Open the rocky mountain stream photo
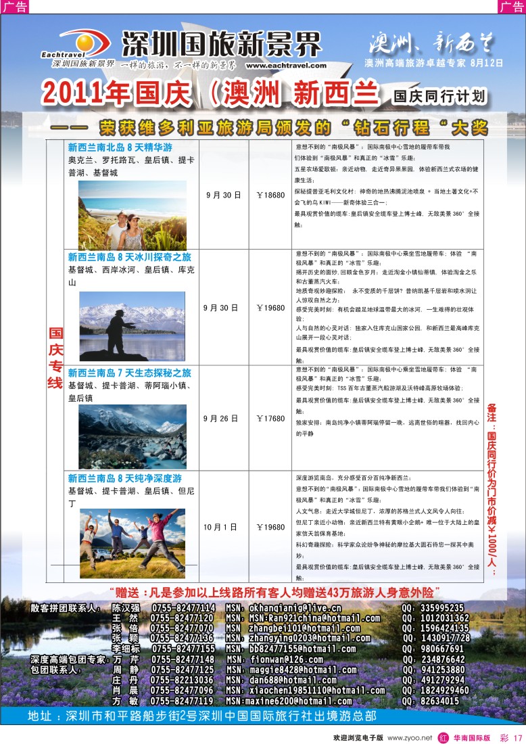The image size is (526, 744). pyautogui.click(x=133, y=436)
